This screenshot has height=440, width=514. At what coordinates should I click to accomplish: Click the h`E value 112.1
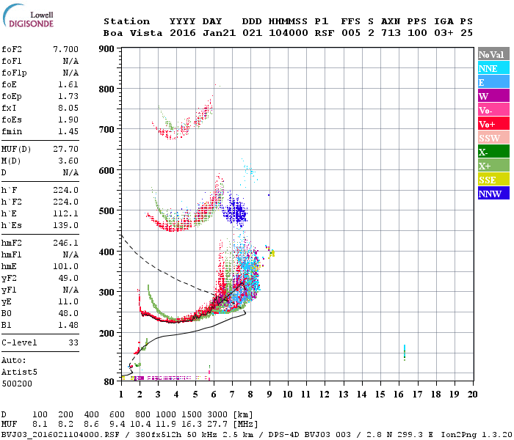point(65,214)
